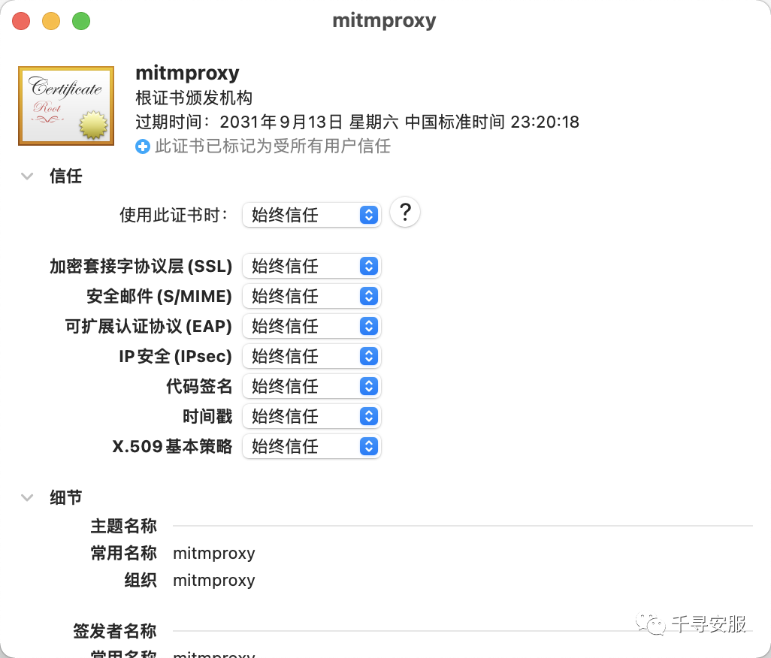Image resolution: width=771 pixels, height=658 pixels.
Task: Open the 代码签名 trust dropdown
Action: pyautogui.click(x=312, y=386)
